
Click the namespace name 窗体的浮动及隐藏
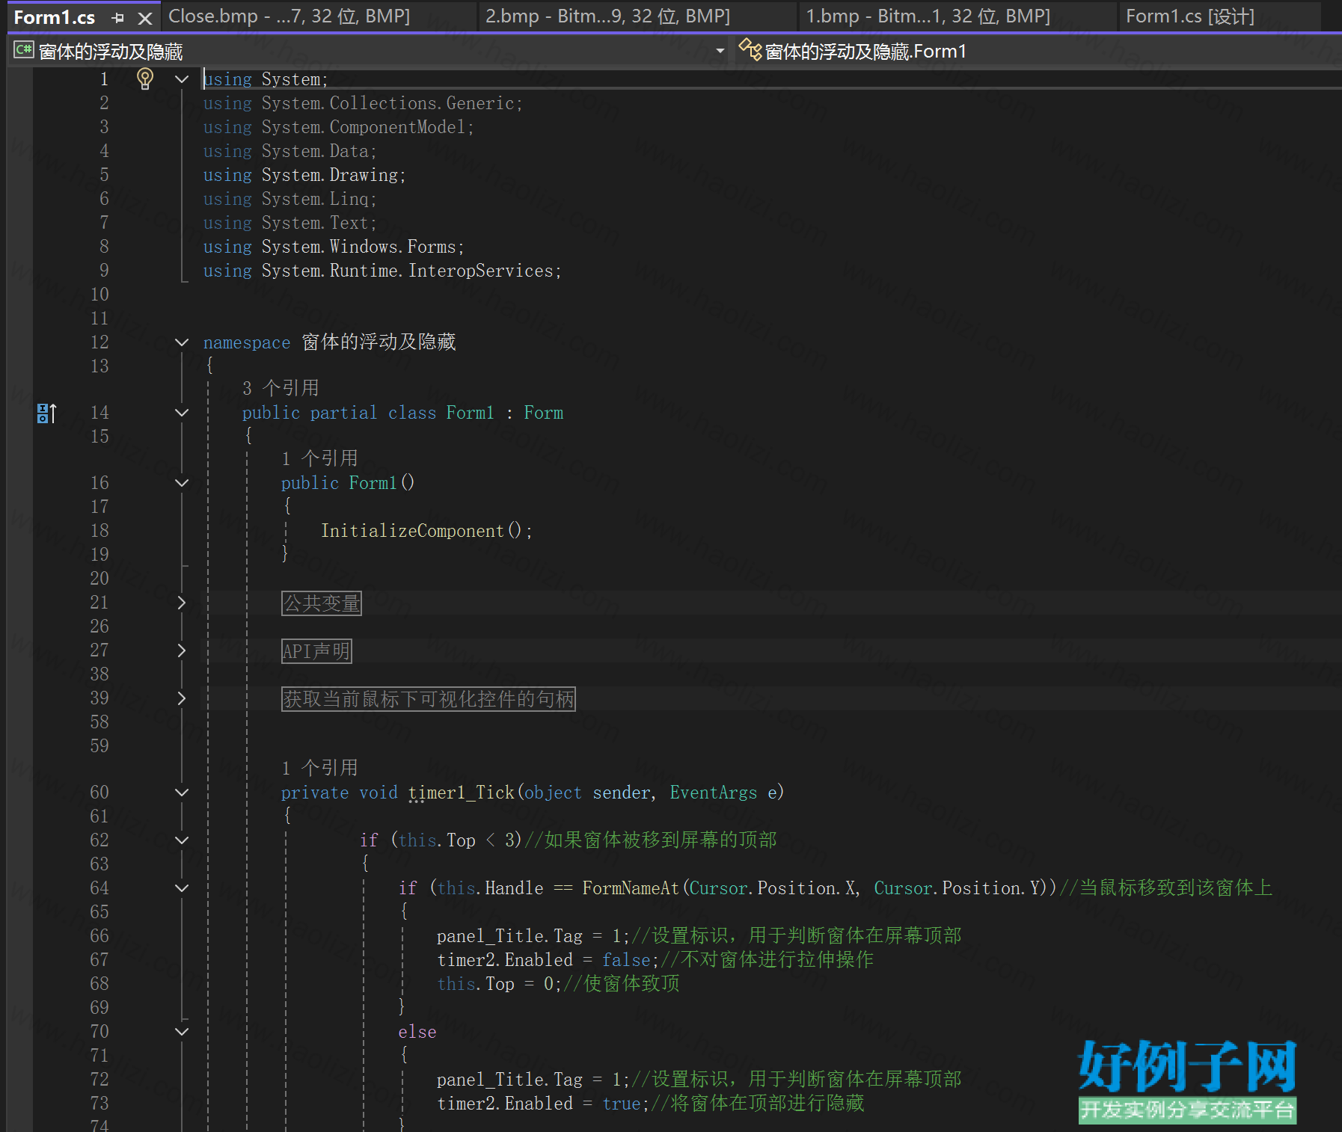(x=379, y=342)
